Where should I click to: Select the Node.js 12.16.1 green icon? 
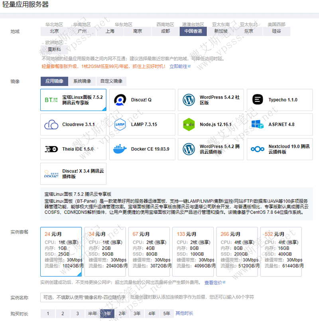[189, 125]
